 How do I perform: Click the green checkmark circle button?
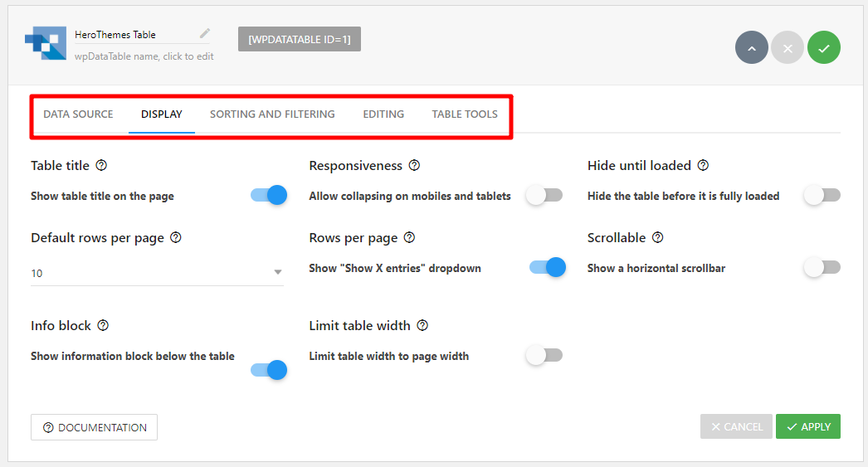[x=823, y=48]
